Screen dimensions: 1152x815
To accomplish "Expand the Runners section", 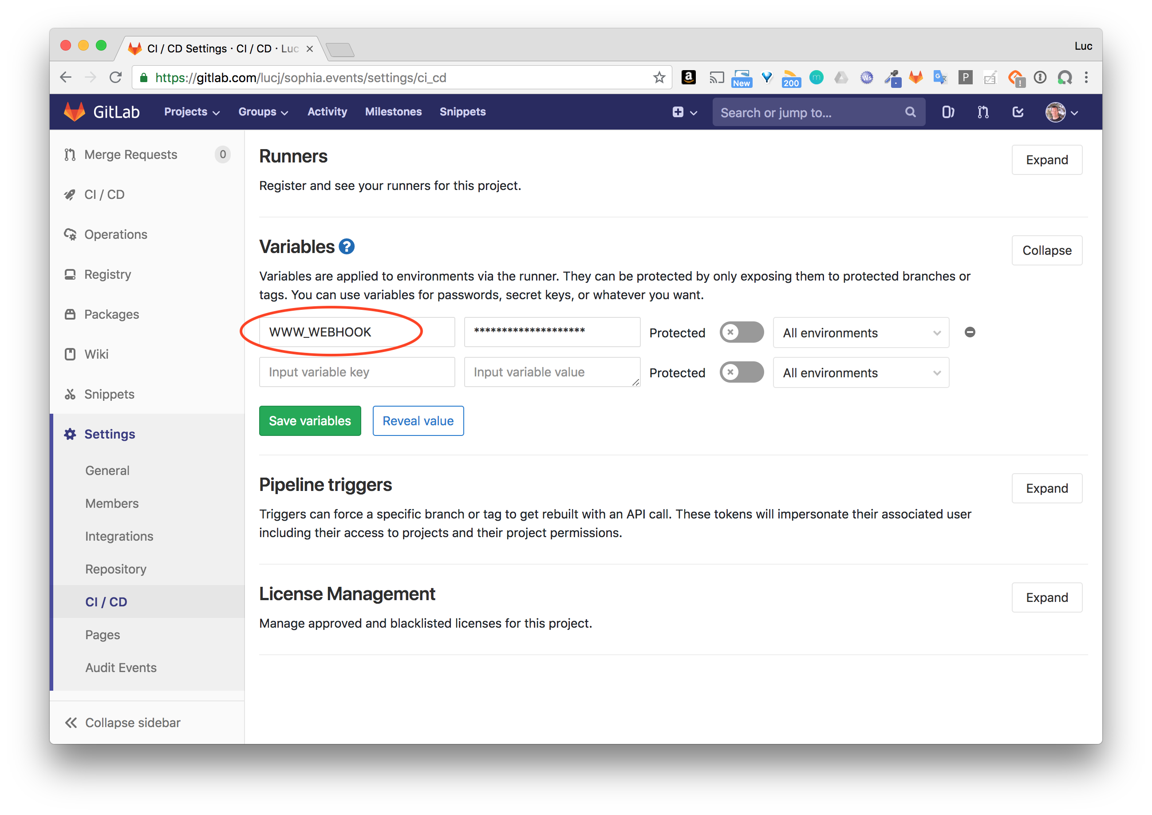I will click(x=1046, y=160).
